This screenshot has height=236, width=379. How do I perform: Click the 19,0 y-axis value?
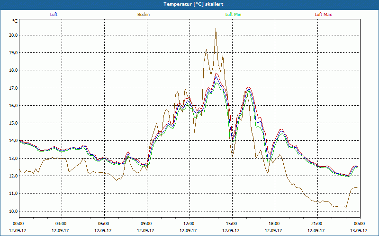coord(14,53)
